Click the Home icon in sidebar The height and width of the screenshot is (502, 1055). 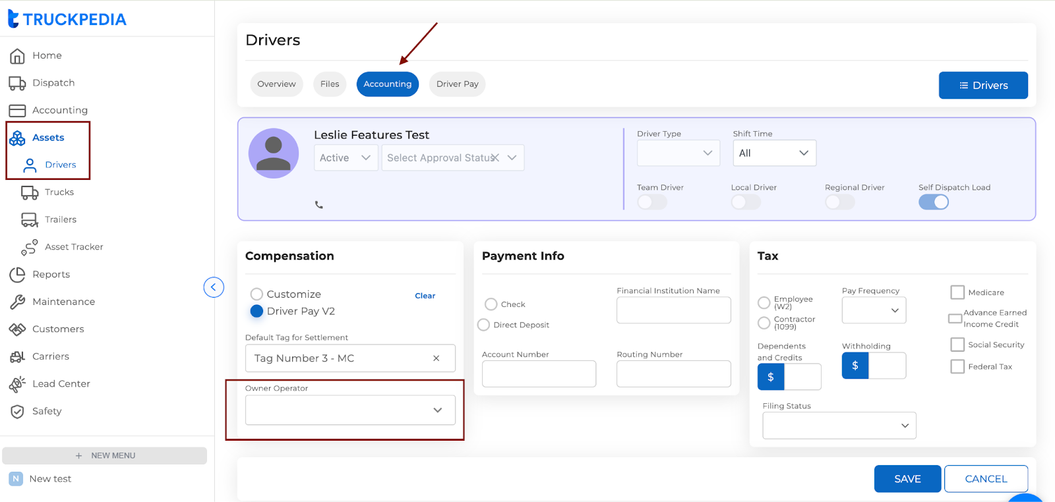click(x=17, y=56)
